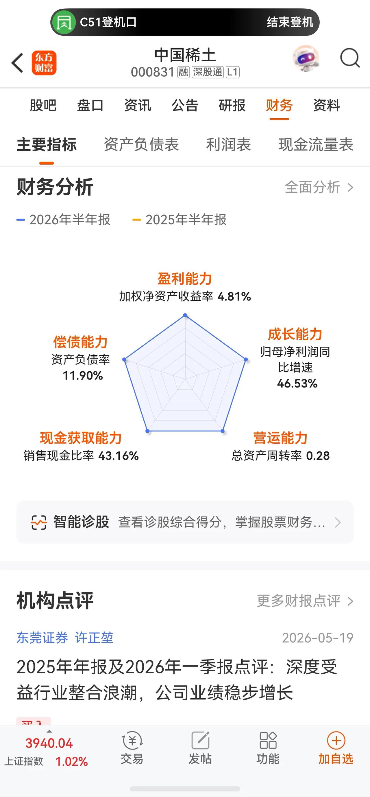
Task: Tap 结束登机 in the boarding banner
Action: [x=290, y=22]
